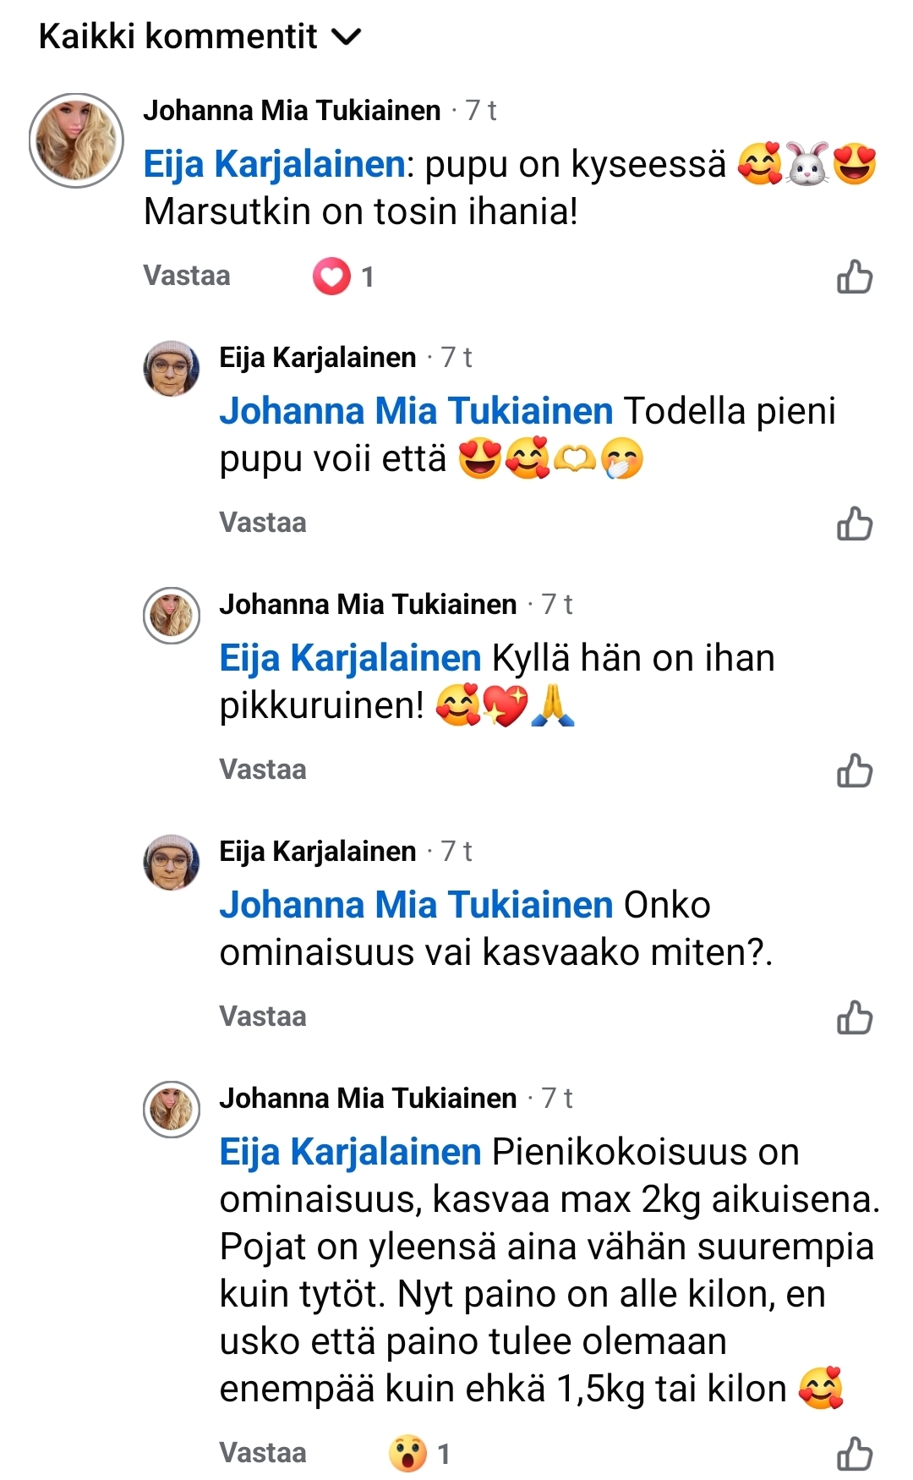Open mentioned Eija Karjalainen link in top comment
The image size is (913, 1480).
click(274, 164)
